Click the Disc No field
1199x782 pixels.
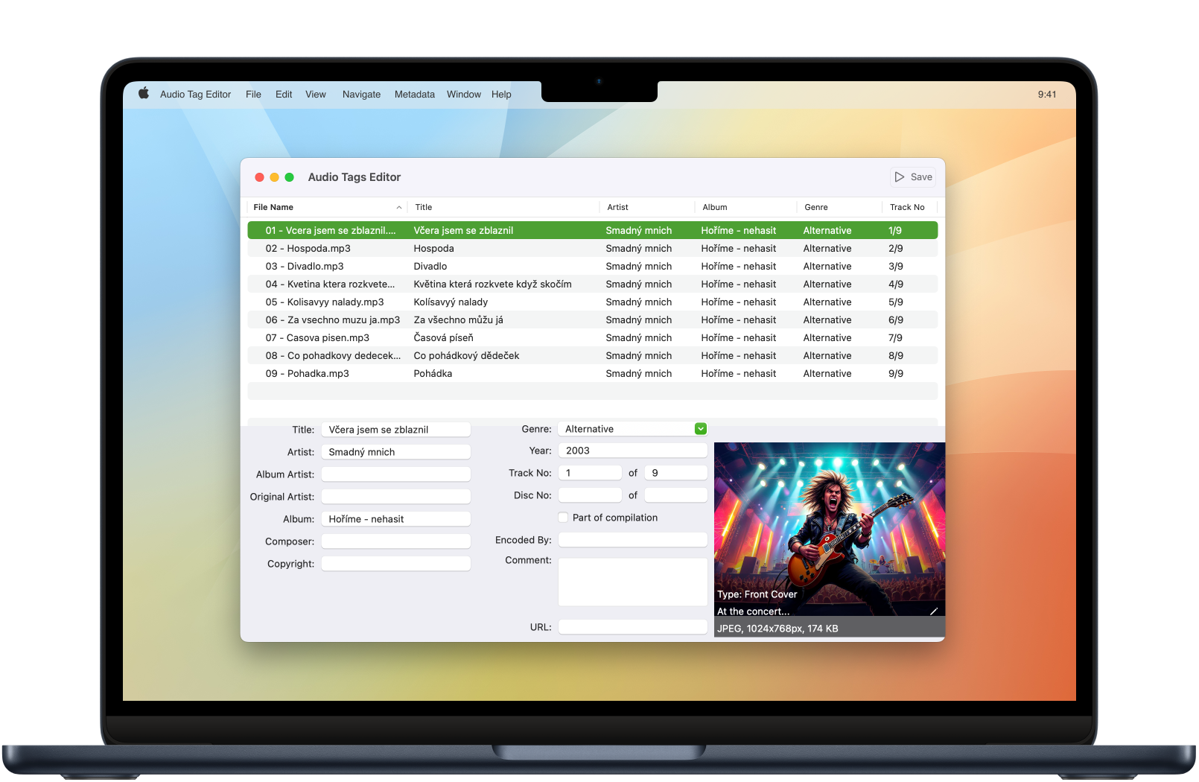pos(589,495)
